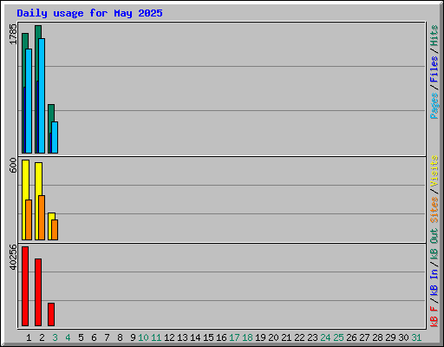Click the 40256 axis value label

(x=13, y=258)
